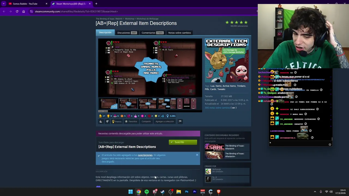349x196 pixels.
Task: Open the Windows Start menu
Action: [x=131, y=192]
